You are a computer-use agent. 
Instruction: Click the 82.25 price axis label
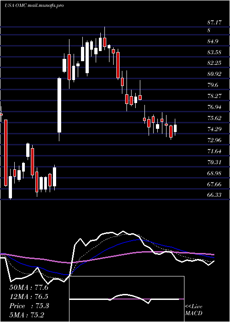214,63
